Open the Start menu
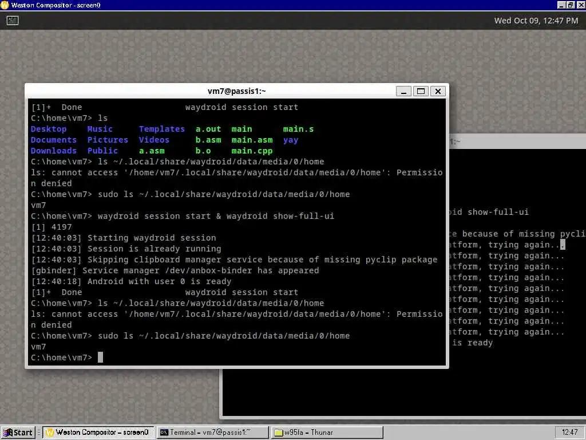Screen dimensions: 586x440 tap(18, 433)
